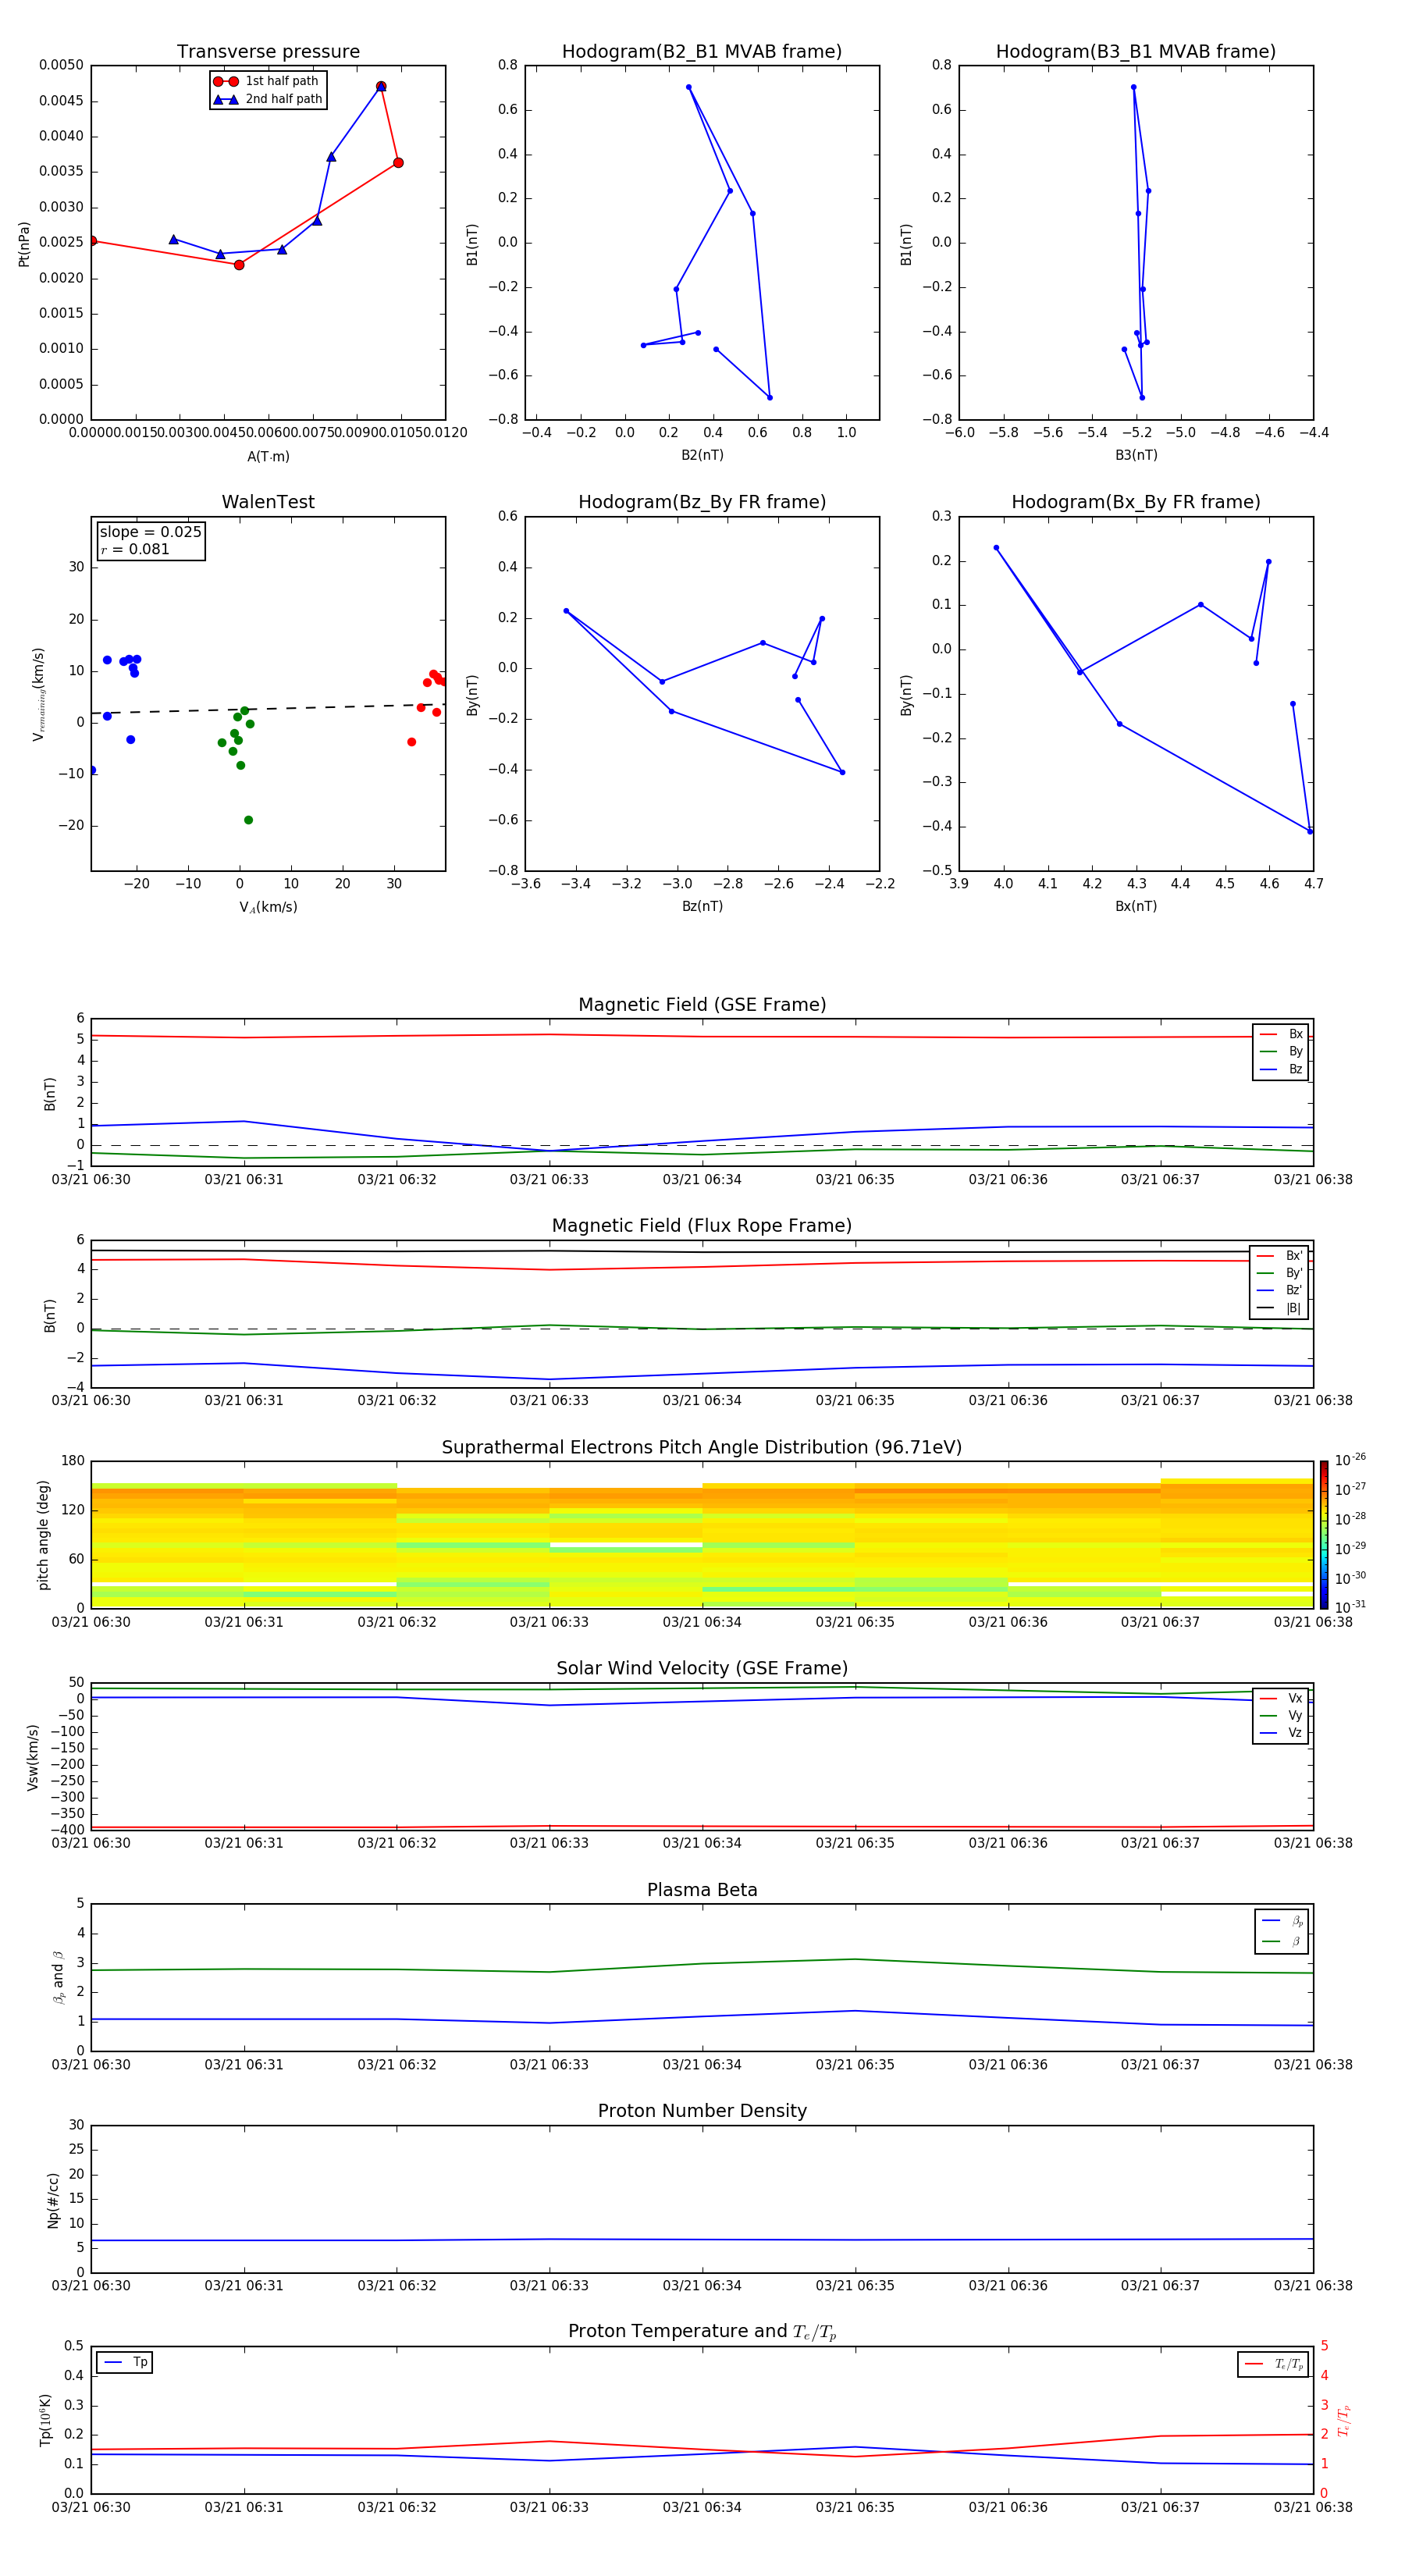The width and height of the screenshot is (1405, 2576).
Task: Click the 'slope = 0.025' annotation
Action: 150,532
